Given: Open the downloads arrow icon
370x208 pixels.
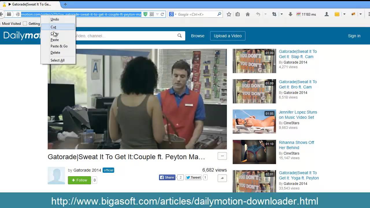Looking at the screenshot, I should (291, 14).
